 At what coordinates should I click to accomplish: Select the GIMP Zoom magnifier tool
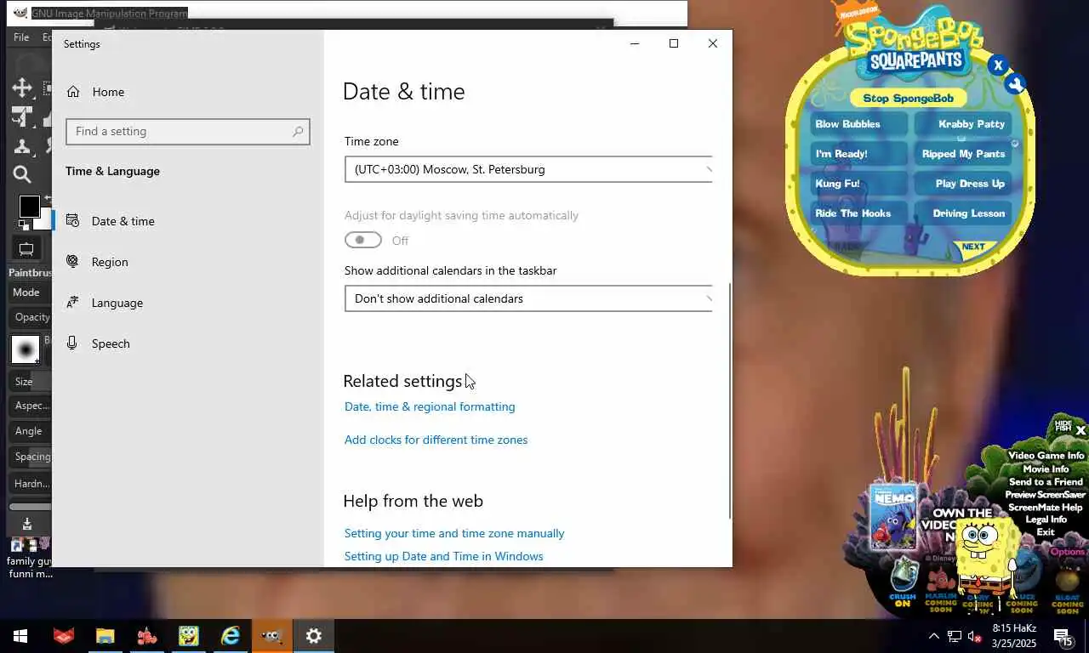22,174
